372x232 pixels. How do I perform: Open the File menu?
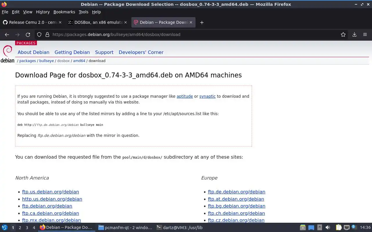coord(5,12)
